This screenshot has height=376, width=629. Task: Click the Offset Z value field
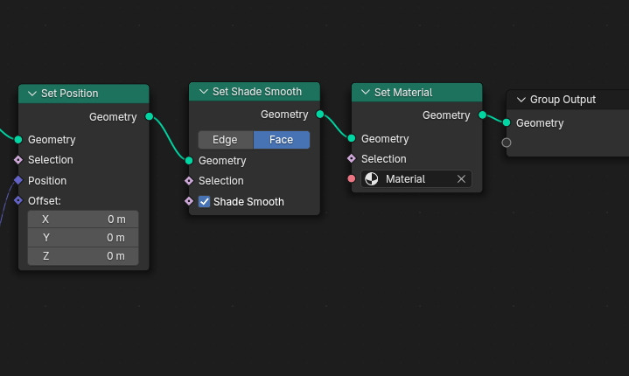[83, 255]
